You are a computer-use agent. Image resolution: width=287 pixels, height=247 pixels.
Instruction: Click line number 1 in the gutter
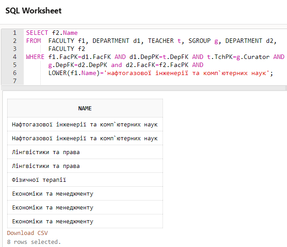(15, 33)
